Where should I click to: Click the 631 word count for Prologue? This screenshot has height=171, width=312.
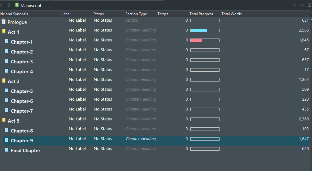[x=305, y=20]
